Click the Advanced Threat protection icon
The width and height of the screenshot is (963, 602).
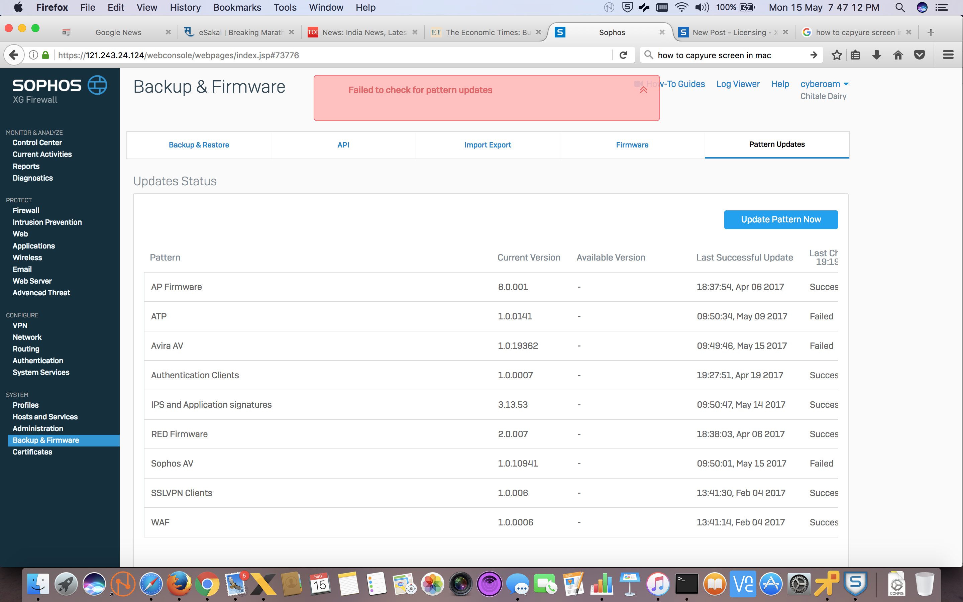tap(40, 292)
